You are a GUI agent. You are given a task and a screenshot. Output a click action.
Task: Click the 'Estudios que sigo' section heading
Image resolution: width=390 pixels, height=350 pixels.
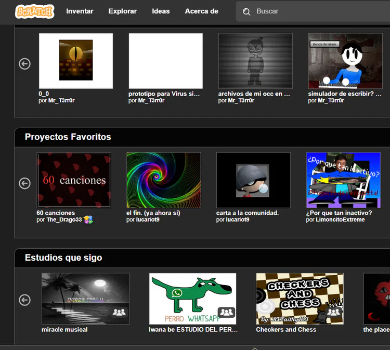coord(63,258)
